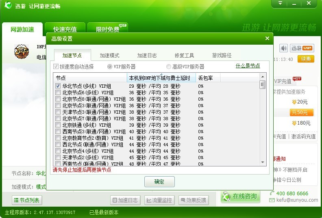The image size is (322, 218).
Task: Click the node list scrollbar thumb
Action: 263,84
